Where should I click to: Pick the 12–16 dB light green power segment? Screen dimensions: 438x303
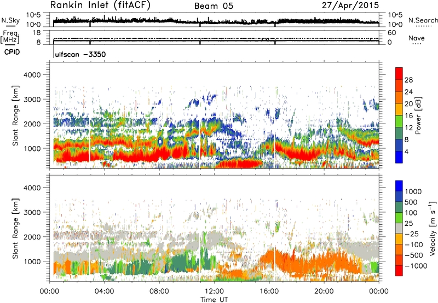tap(399, 121)
